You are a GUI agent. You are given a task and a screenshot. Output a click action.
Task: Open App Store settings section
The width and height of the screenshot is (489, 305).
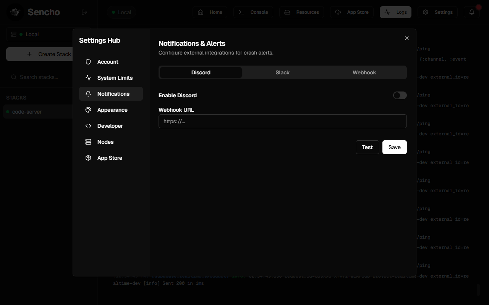pyautogui.click(x=111, y=158)
